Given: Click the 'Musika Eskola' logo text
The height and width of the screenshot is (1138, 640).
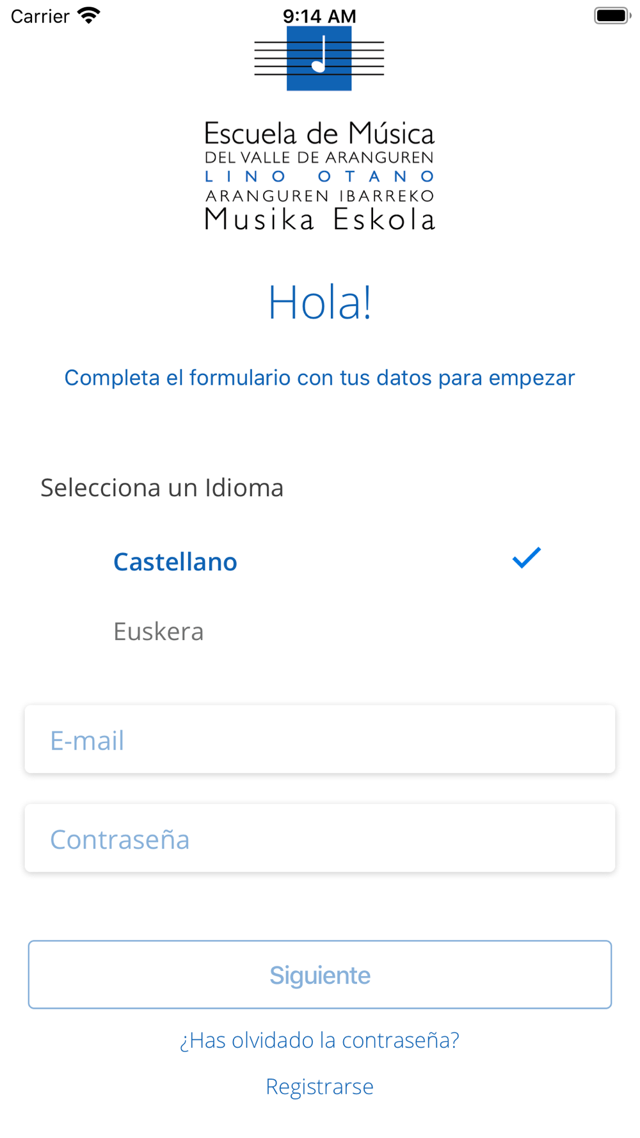Looking at the screenshot, I should click(x=319, y=219).
